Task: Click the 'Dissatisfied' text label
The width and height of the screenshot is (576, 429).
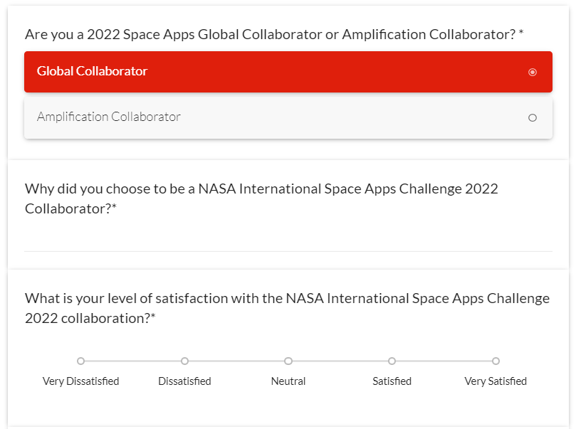Action: pyautogui.click(x=184, y=381)
